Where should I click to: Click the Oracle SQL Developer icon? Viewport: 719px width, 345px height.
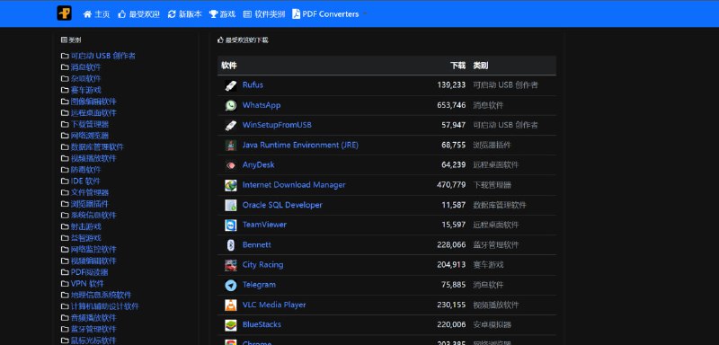coord(231,205)
